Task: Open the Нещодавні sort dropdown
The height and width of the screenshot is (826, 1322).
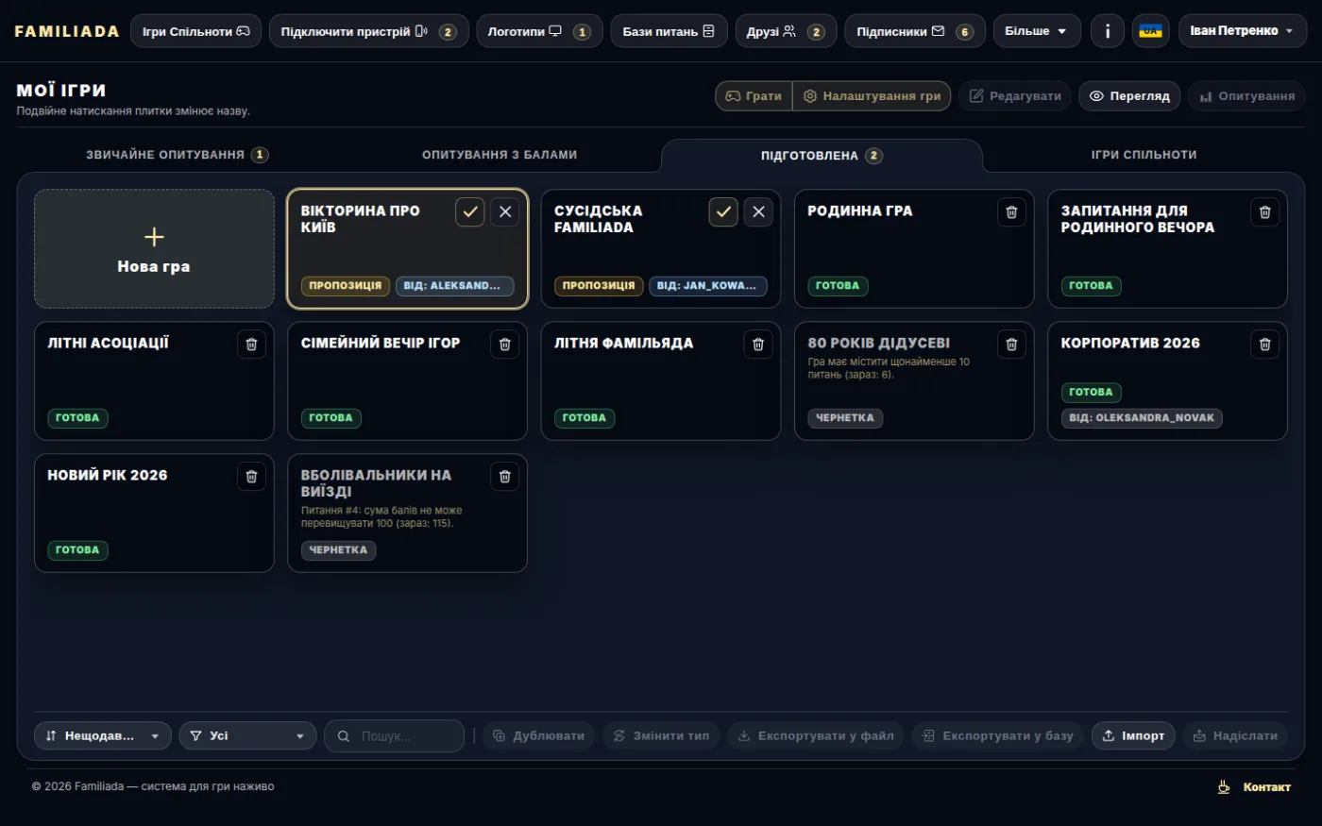Action: 103,736
